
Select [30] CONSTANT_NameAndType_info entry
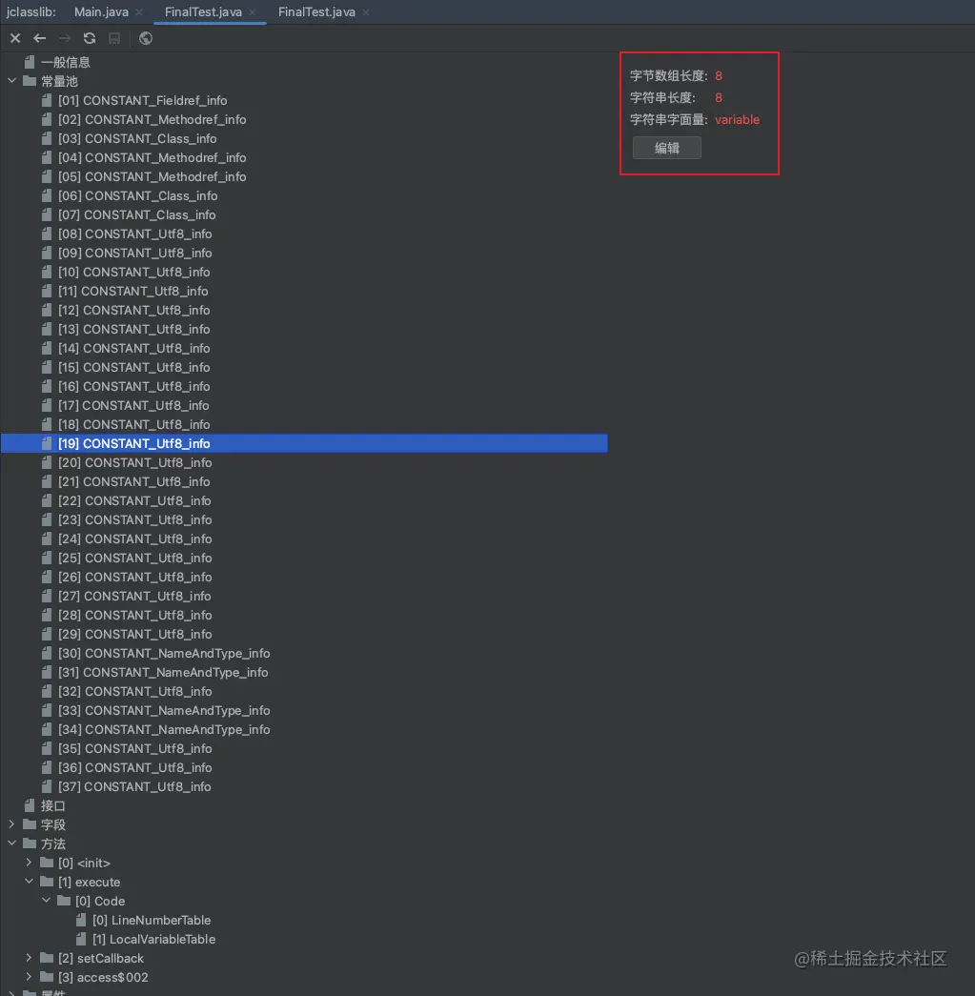point(164,653)
